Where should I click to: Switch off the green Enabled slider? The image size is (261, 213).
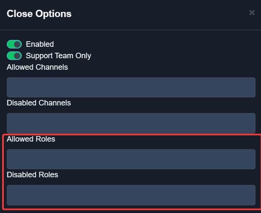pyautogui.click(x=14, y=44)
